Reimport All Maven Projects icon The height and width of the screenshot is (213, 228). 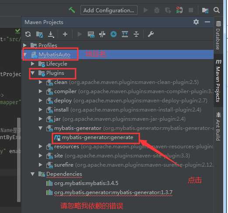click(x=28, y=34)
